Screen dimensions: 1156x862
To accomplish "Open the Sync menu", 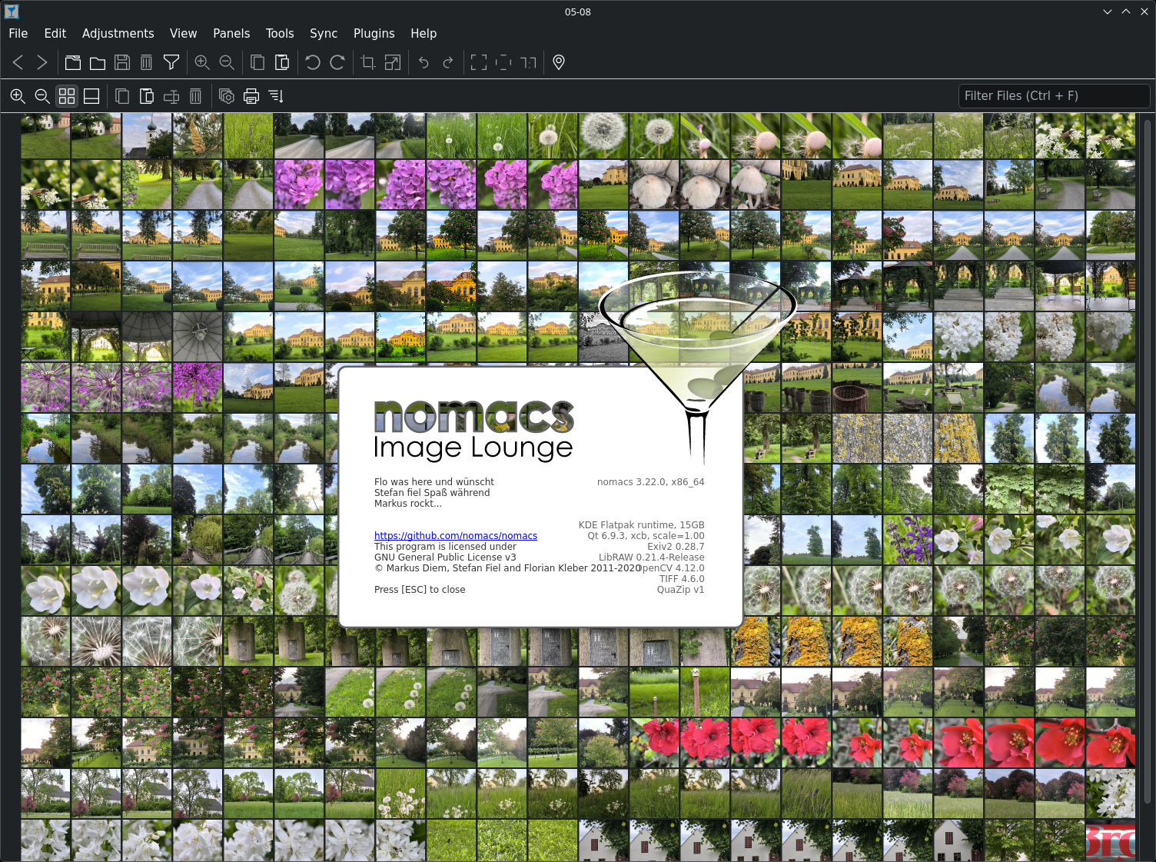I will (324, 33).
